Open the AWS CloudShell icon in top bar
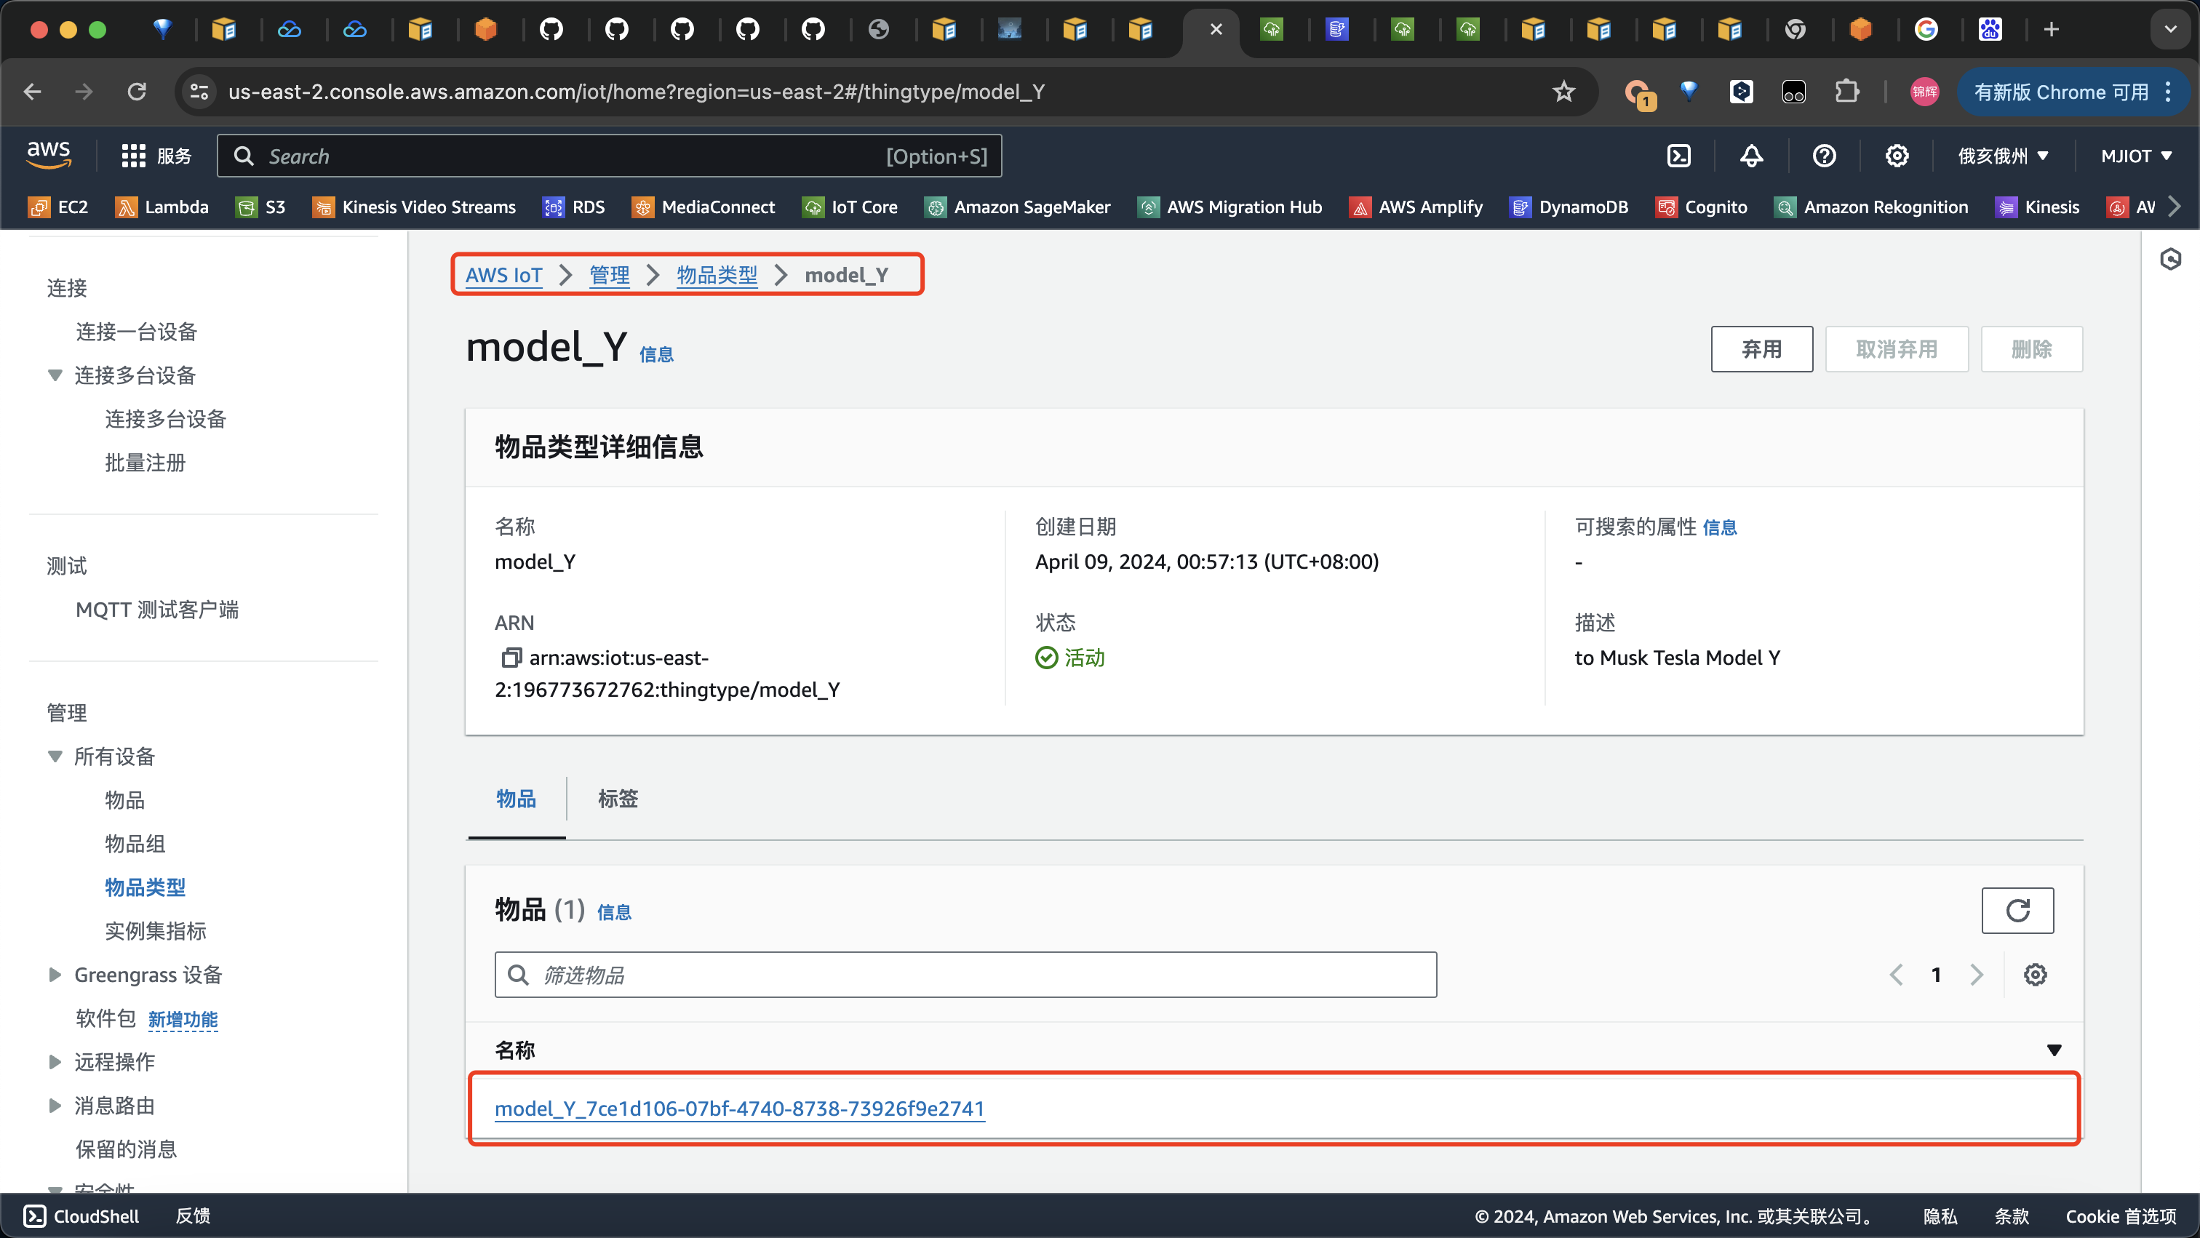 click(1678, 156)
